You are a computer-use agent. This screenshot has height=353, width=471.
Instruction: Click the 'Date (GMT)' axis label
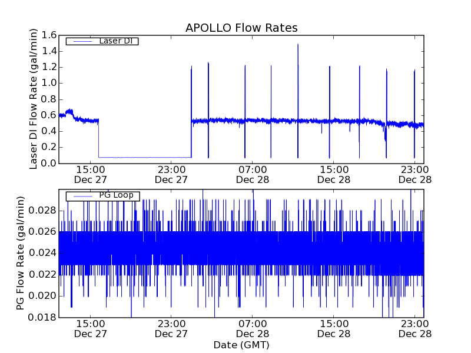(241, 345)
